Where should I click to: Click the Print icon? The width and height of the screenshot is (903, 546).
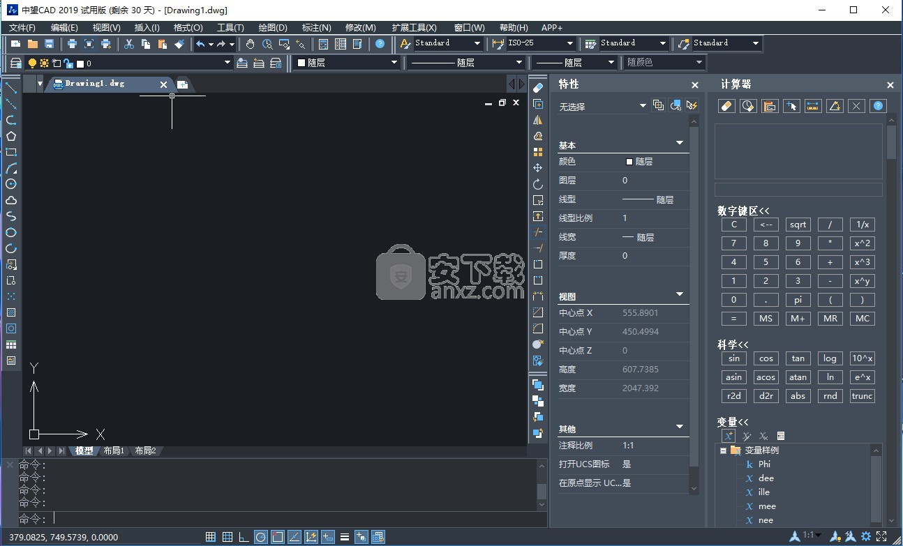click(x=72, y=44)
